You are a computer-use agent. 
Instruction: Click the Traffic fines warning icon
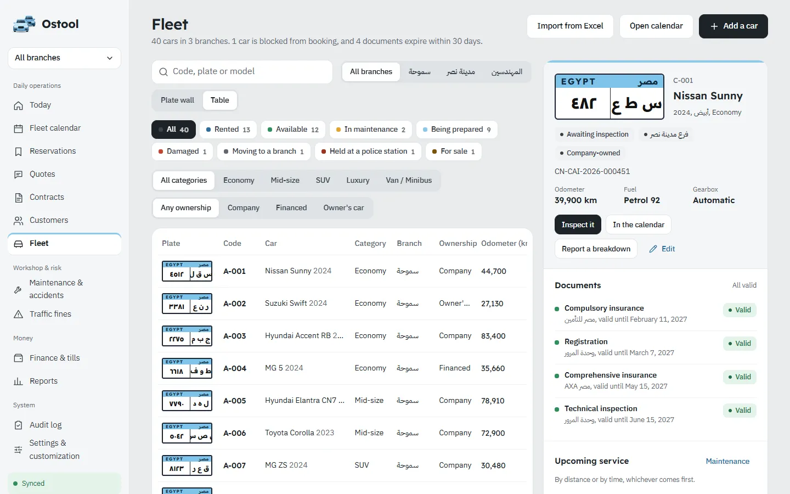tap(19, 315)
